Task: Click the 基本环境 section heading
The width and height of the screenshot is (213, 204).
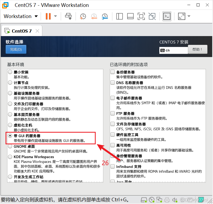Action: click(x=16, y=64)
